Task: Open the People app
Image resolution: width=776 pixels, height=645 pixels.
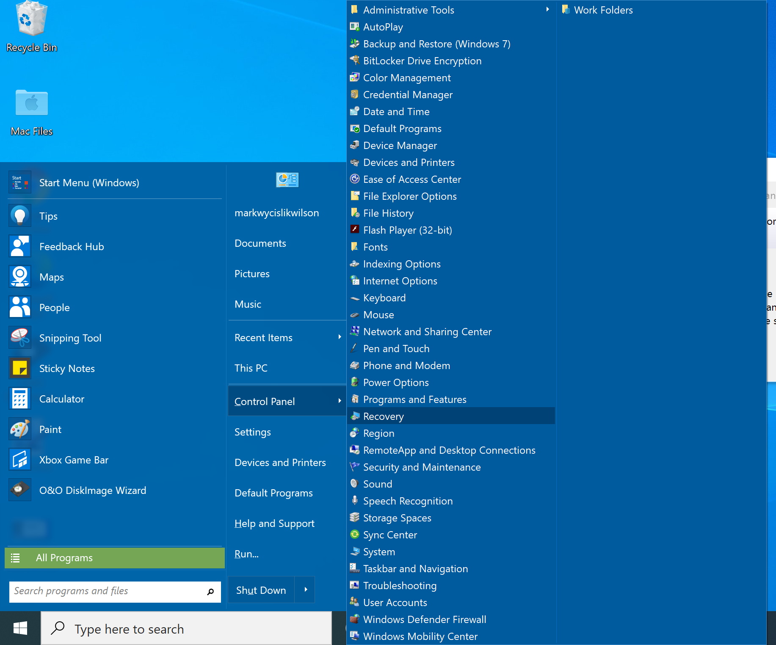Action: (x=54, y=307)
